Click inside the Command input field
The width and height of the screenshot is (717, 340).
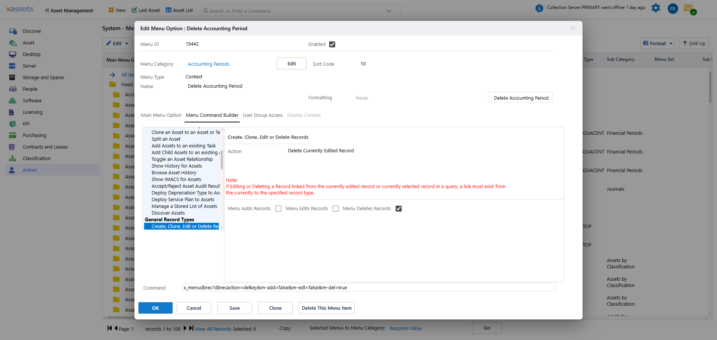[x=369, y=287]
